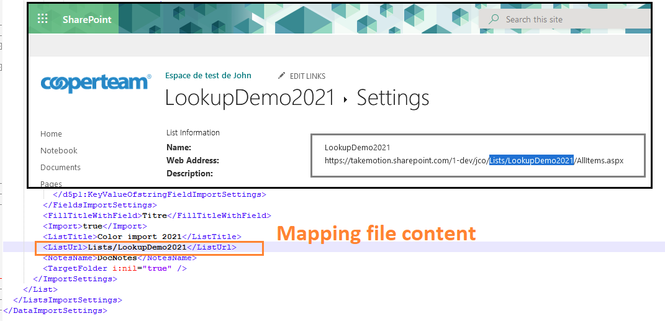Click EDIT LINKS text
665x321 pixels.
[307, 76]
